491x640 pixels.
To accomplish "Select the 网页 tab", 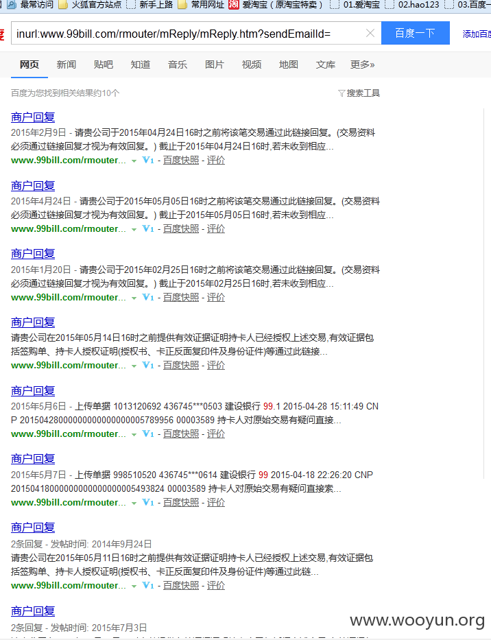I will pyautogui.click(x=29, y=64).
